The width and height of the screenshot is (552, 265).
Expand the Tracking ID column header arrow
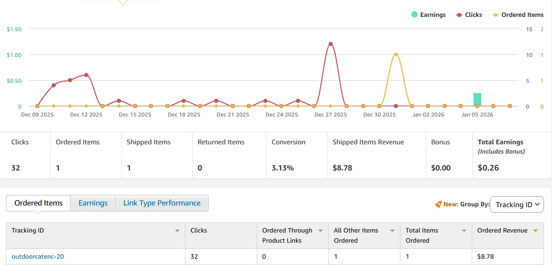(177, 231)
